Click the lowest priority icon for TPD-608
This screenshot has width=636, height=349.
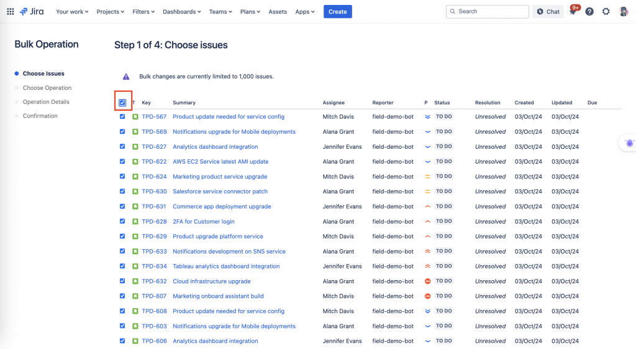tap(427, 311)
